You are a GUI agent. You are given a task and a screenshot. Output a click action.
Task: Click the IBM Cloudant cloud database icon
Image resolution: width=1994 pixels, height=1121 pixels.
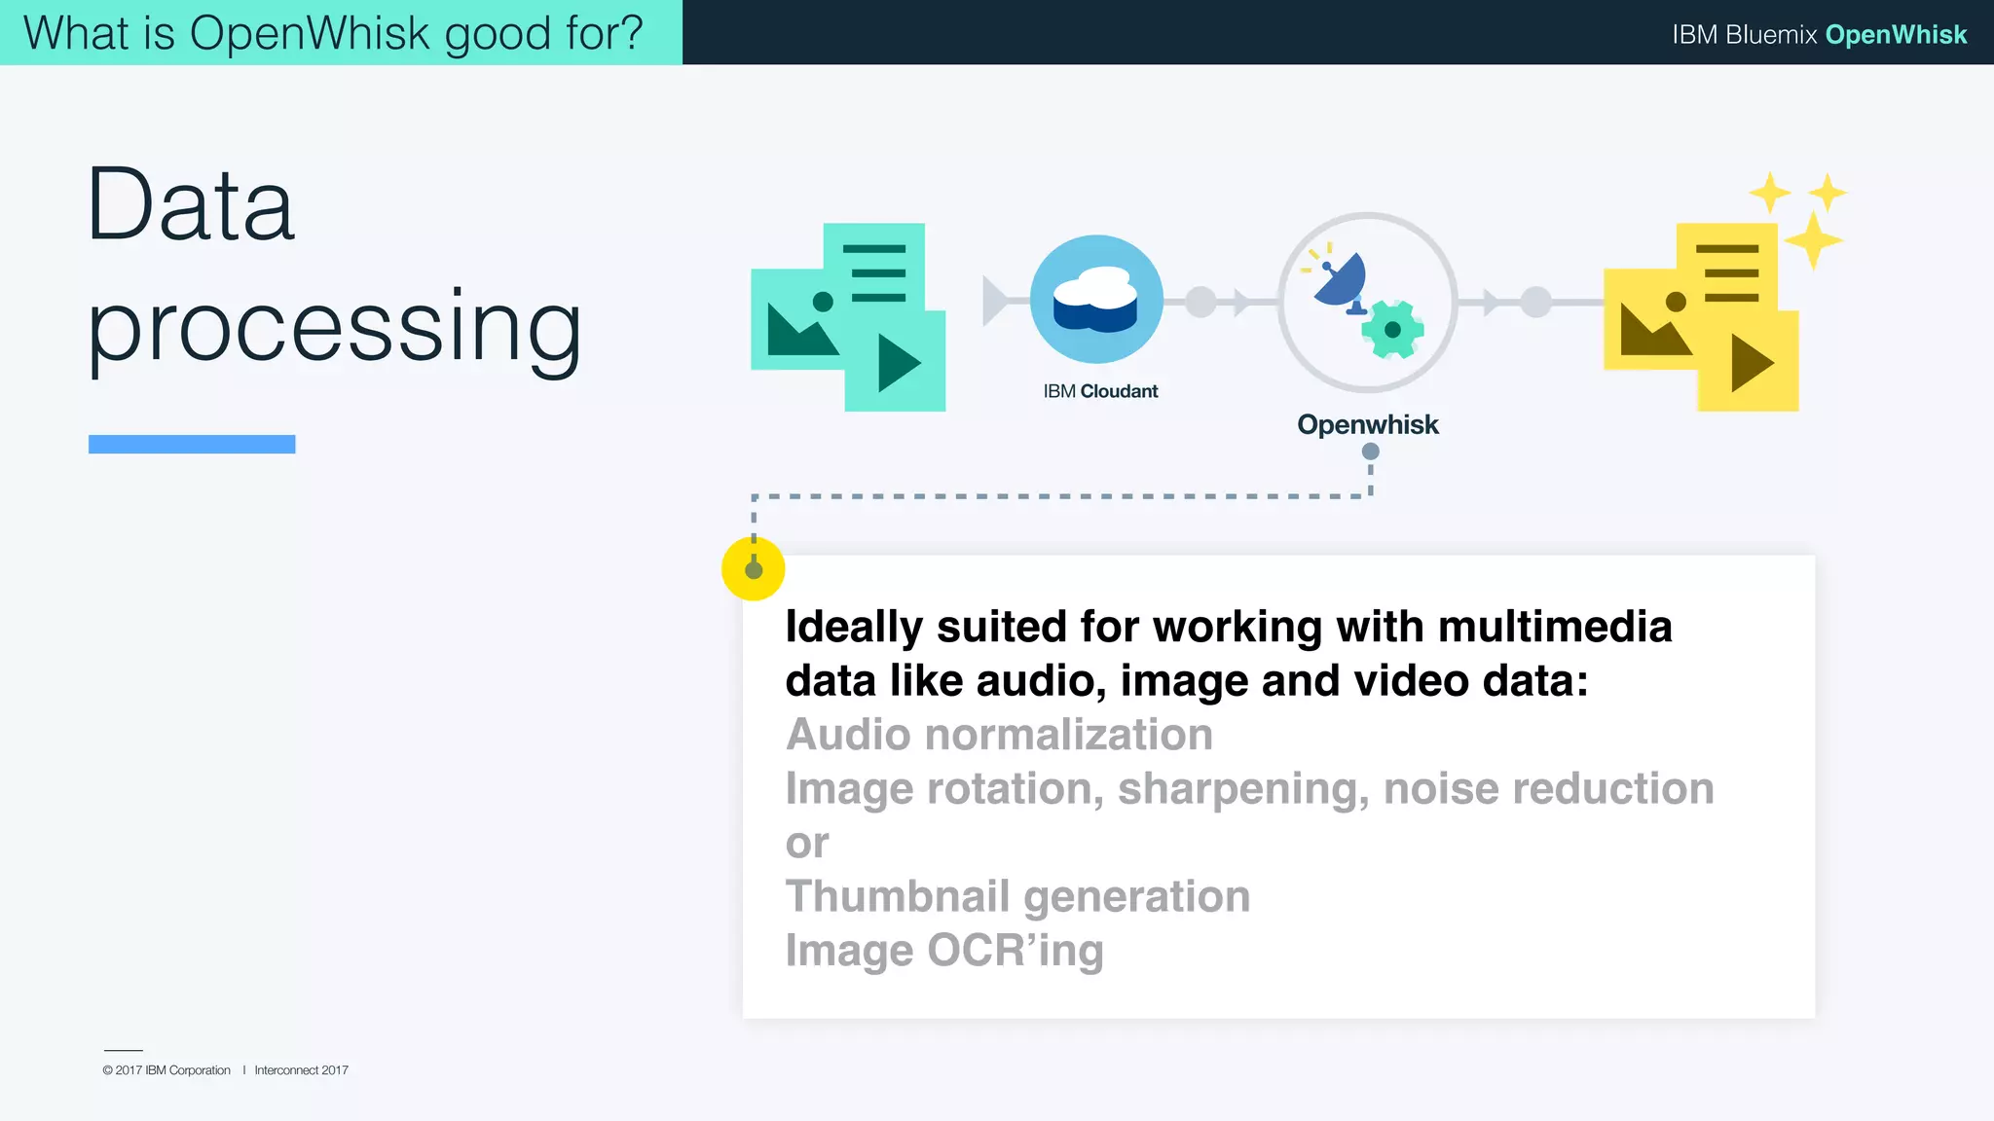tap(1096, 300)
